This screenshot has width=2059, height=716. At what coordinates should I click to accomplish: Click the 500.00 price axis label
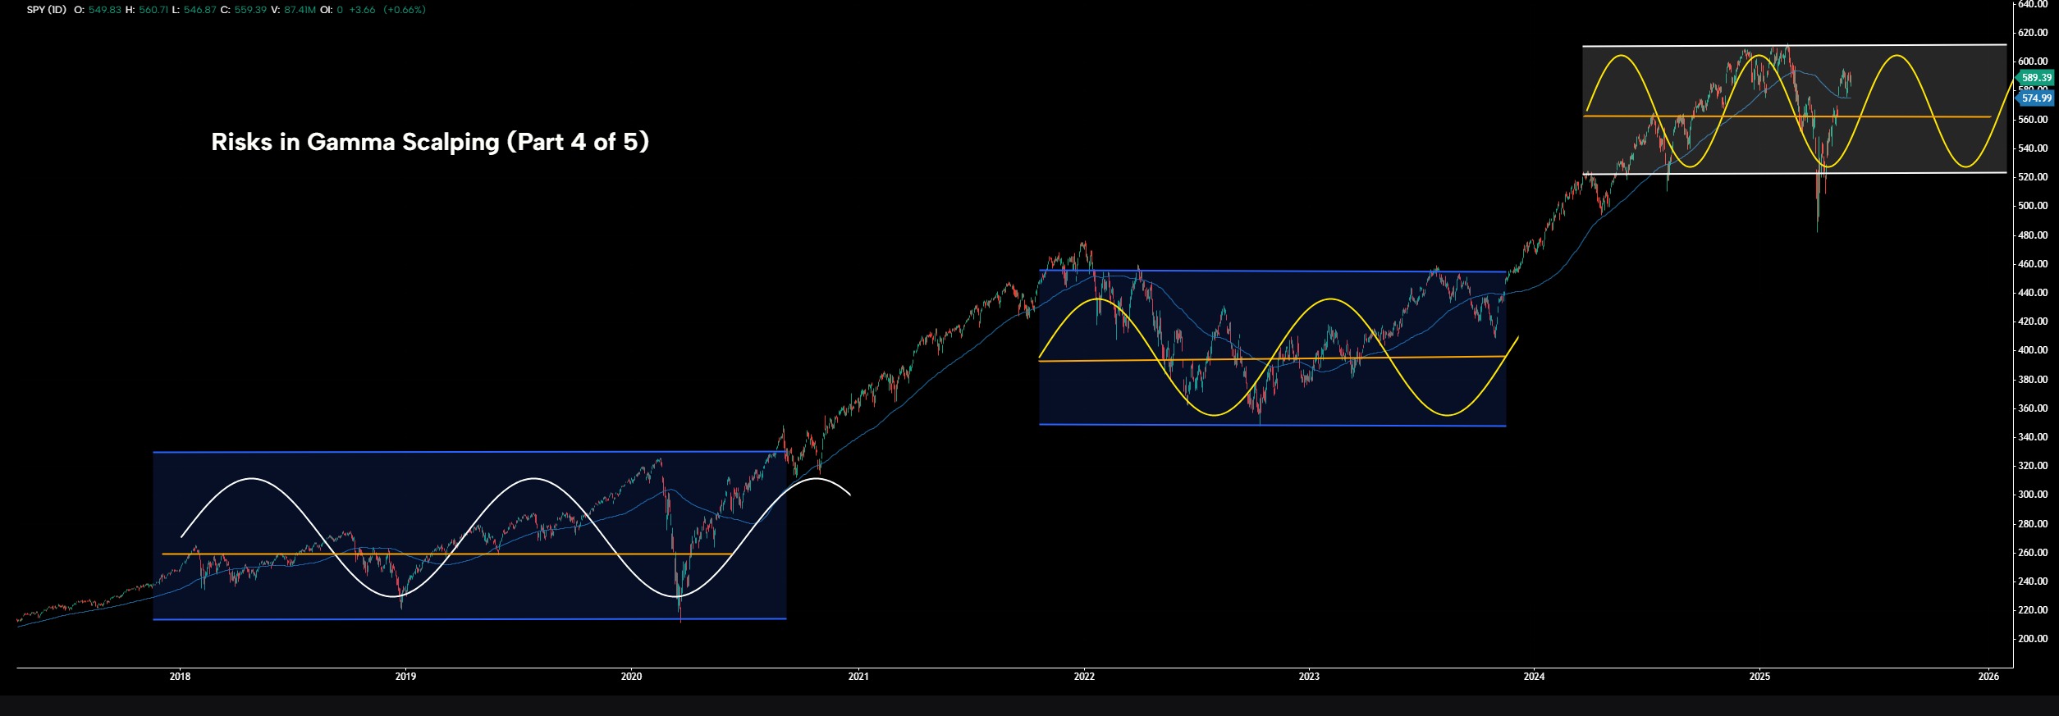tap(2033, 206)
